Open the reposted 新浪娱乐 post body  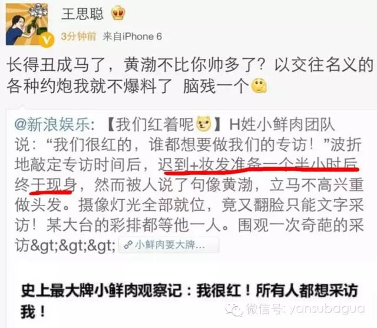(188, 185)
